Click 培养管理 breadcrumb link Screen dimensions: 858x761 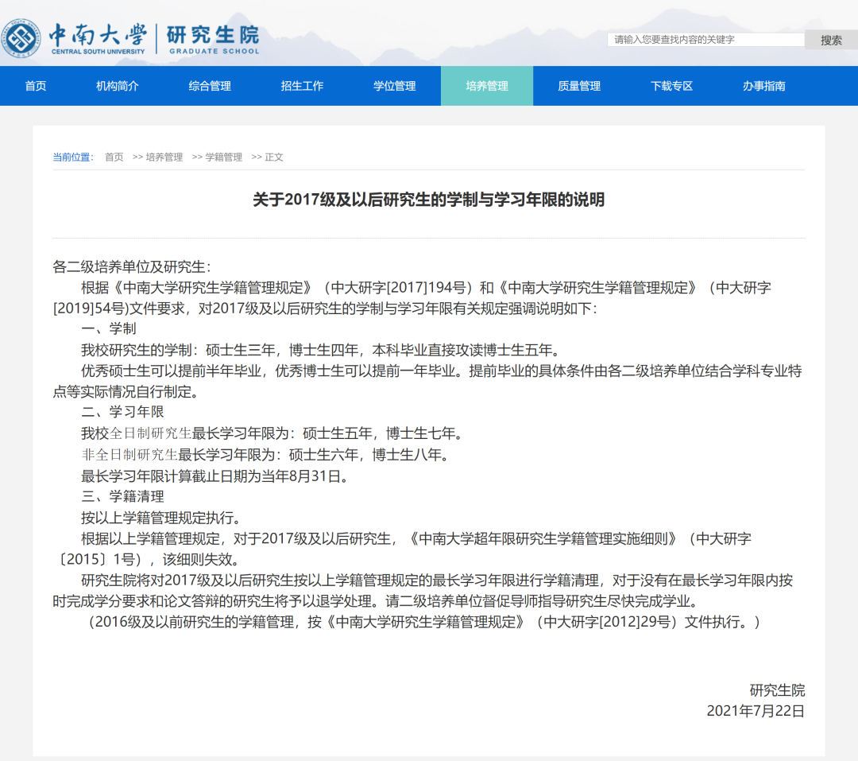(164, 157)
